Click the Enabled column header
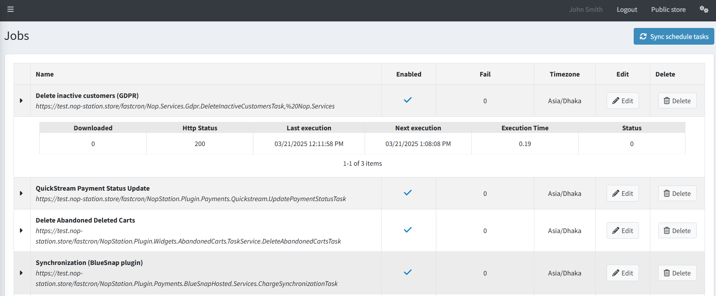The width and height of the screenshot is (716, 296). tap(409, 74)
